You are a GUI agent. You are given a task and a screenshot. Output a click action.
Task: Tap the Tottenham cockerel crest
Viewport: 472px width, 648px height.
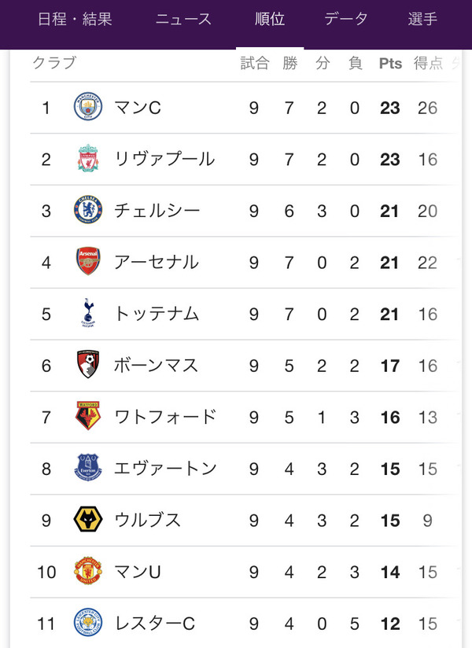point(88,313)
